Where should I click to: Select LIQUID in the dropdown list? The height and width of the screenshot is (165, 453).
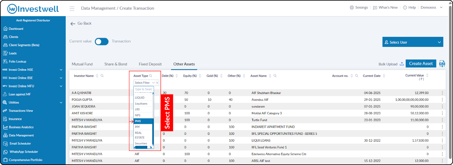(x=143, y=98)
